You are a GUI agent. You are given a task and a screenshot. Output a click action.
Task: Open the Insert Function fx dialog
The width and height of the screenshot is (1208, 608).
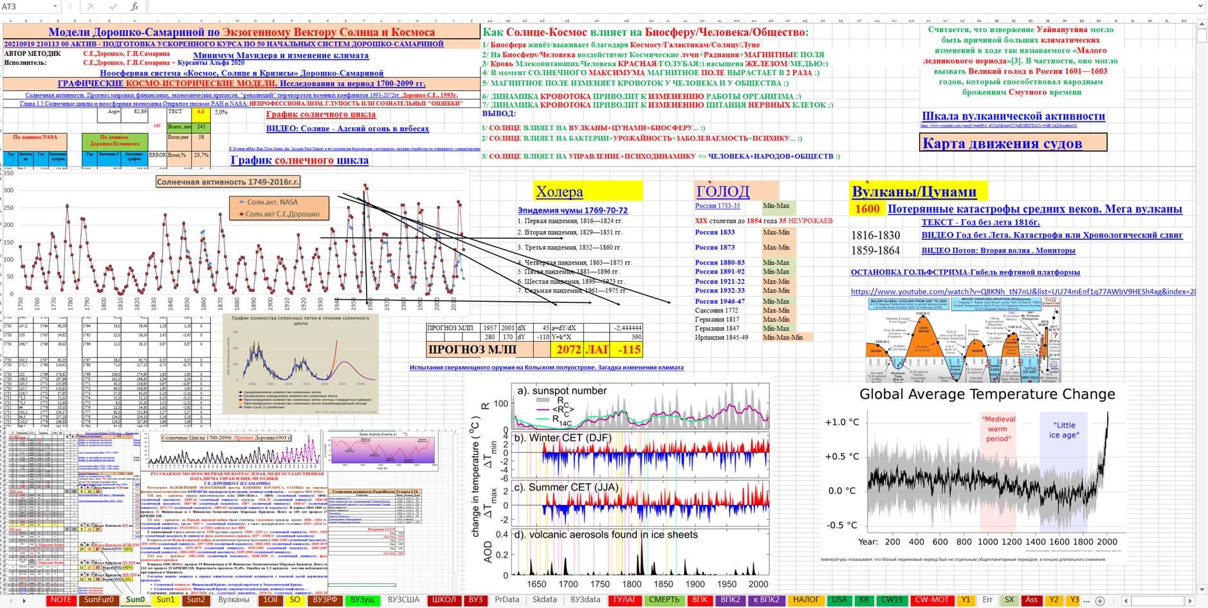point(134,6)
